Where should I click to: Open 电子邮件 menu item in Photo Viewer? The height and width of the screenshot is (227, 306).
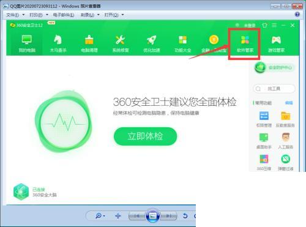click(64, 15)
